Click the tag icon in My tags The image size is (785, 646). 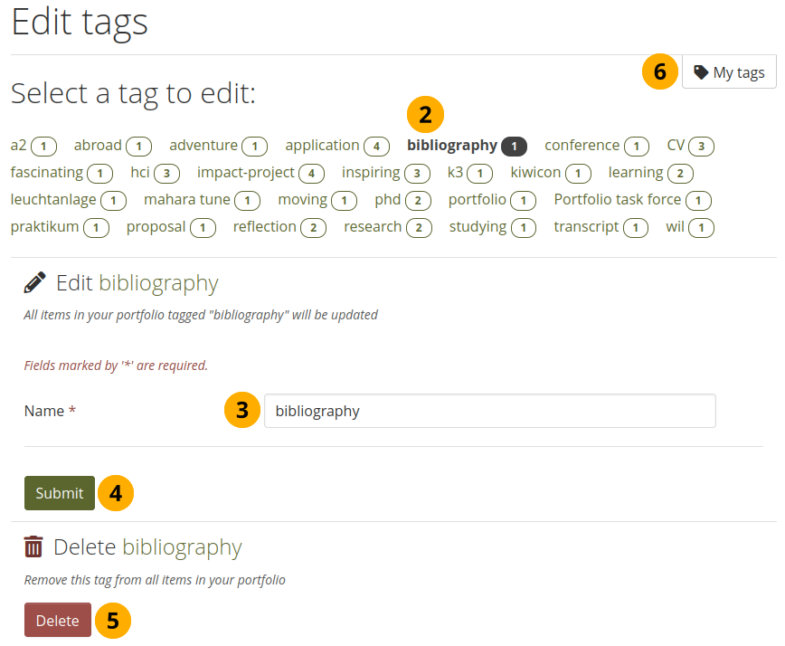click(x=701, y=72)
